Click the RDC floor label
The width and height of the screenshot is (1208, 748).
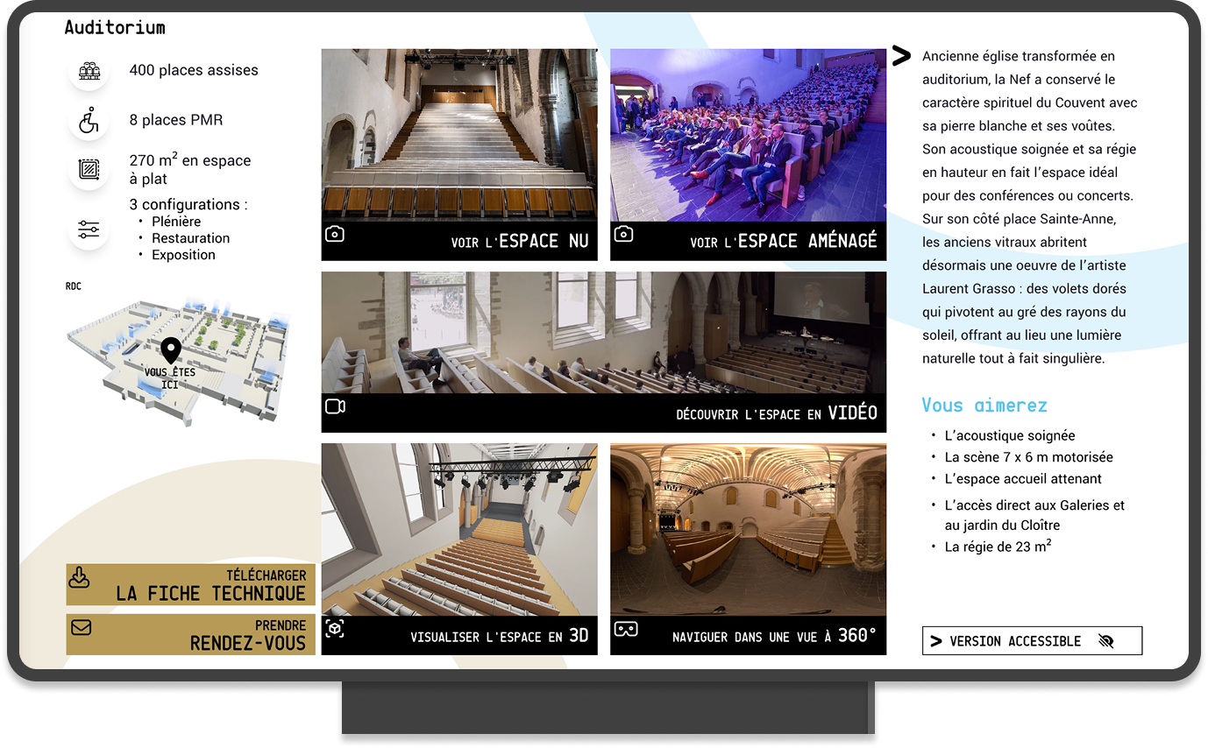74,286
